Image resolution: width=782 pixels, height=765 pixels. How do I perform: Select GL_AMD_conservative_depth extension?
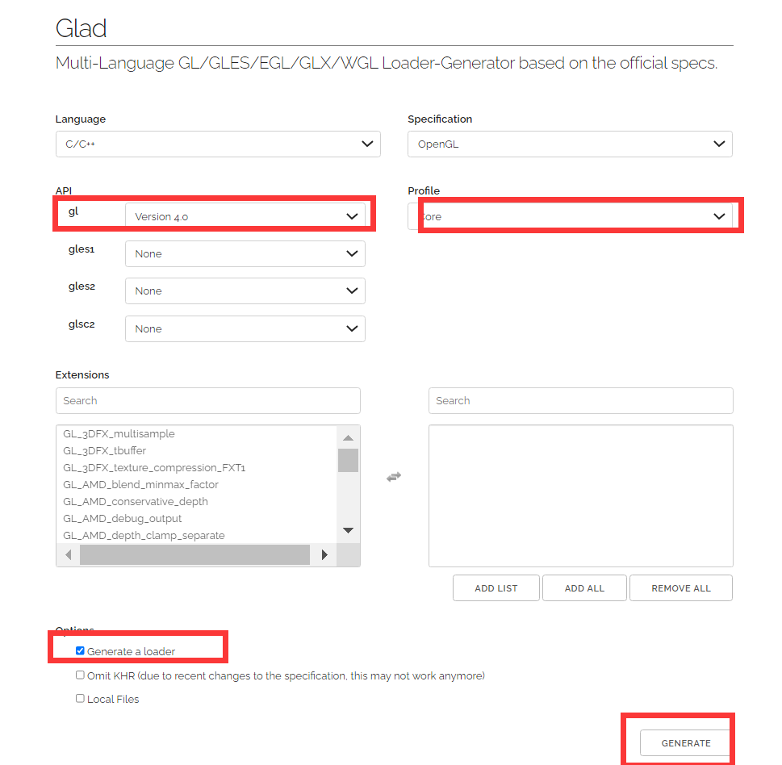tap(135, 502)
